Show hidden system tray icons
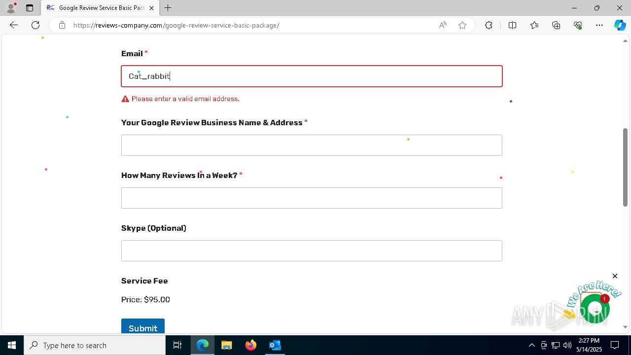Screen dimensions: 631x355 531,345
